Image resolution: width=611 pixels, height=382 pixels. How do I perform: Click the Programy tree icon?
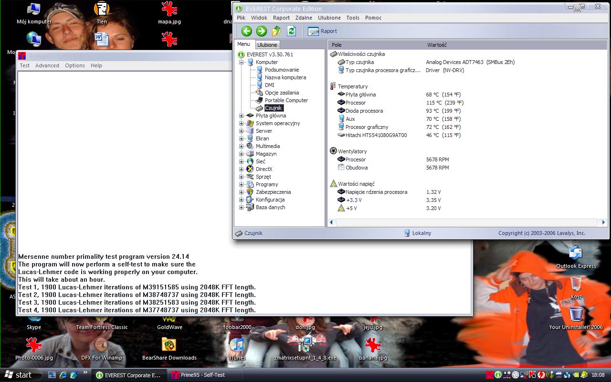[x=250, y=184]
